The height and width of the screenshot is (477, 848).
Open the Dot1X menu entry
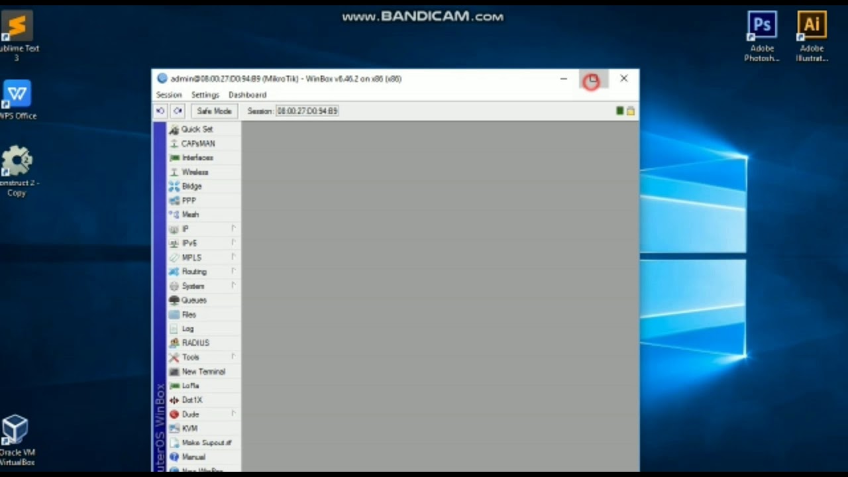click(x=203, y=400)
